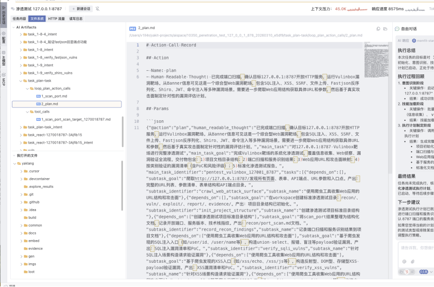The height and width of the screenshot is (287, 434).
Task: Select the task_1-8_intent folder
Action: (40, 50)
